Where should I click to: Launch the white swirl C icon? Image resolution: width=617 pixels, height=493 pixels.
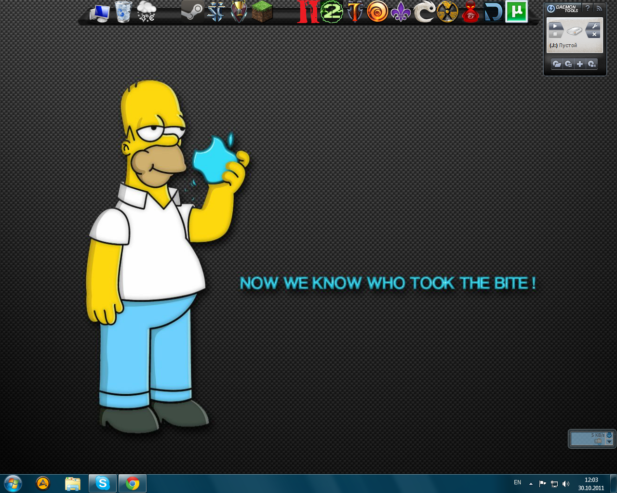pos(424,12)
